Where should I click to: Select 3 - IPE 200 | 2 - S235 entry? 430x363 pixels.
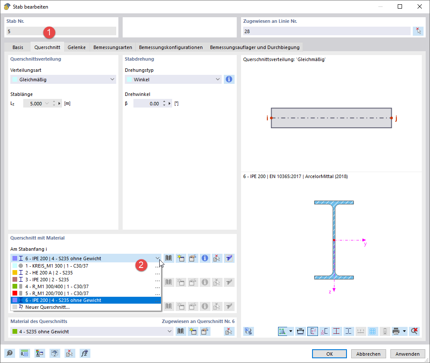(86, 280)
